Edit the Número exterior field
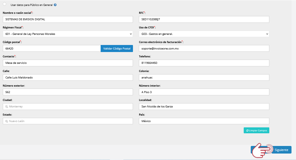Viewport: 296px width, 160px height. tap(67, 92)
